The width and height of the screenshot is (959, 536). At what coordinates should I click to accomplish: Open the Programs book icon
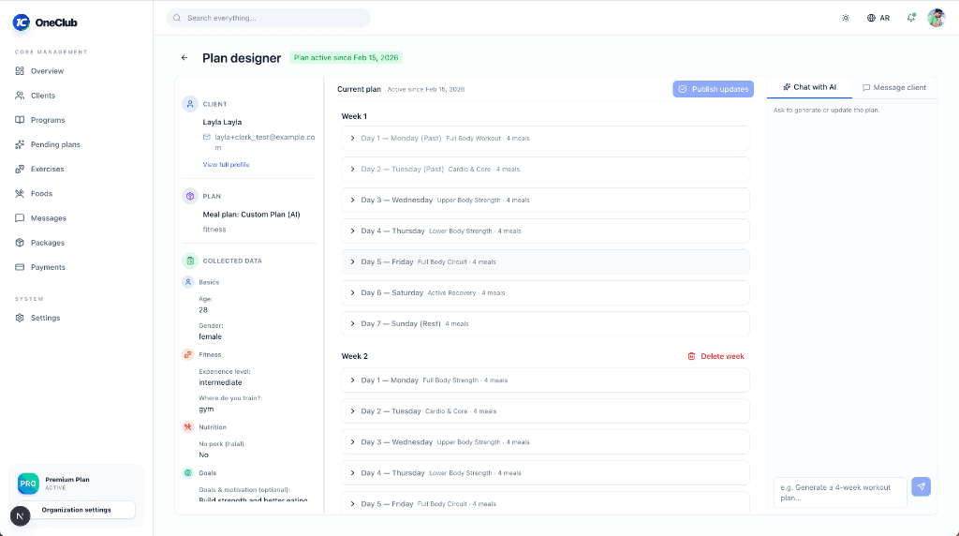tap(20, 120)
